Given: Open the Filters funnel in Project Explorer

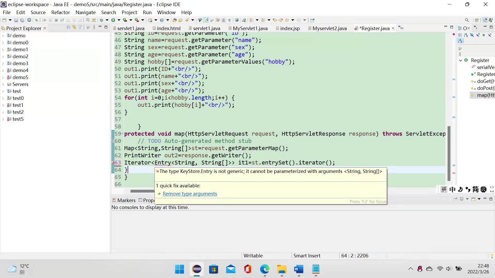Looking at the screenshot, I should pos(80,27).
